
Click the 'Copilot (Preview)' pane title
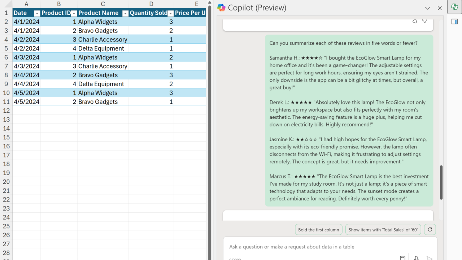click(257, 8)
